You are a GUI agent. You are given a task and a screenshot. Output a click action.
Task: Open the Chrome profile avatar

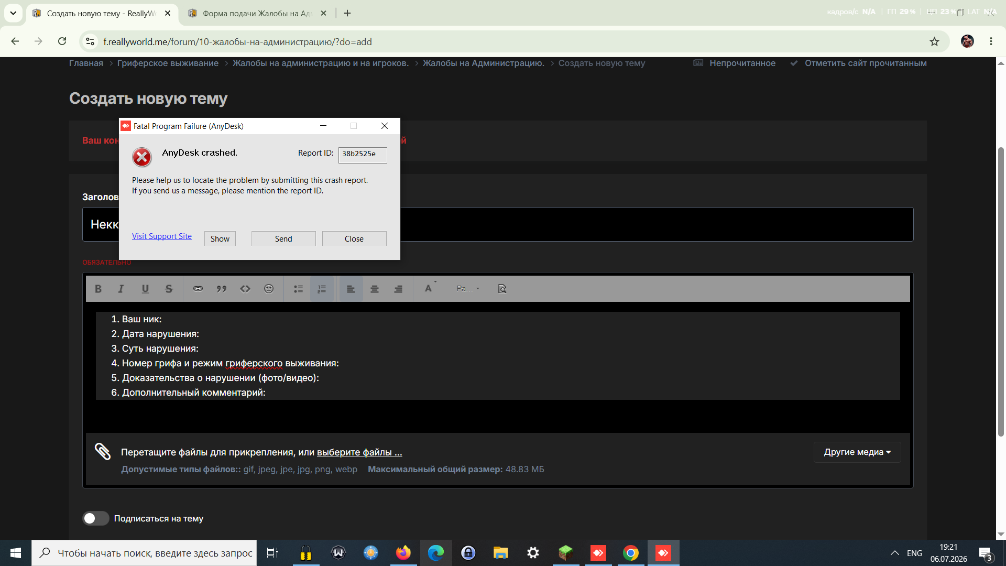[x=967, y=41]
